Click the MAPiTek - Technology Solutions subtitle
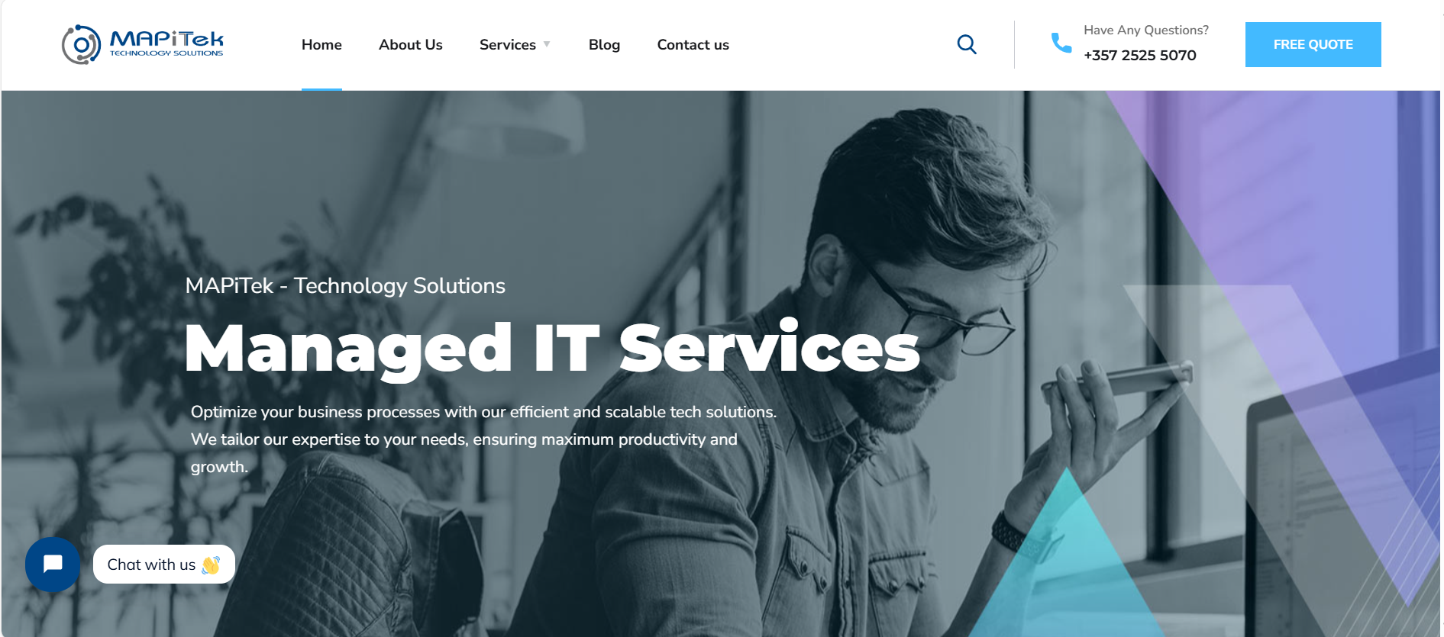This screenshot has width=1444, height=637. (345, 285)
